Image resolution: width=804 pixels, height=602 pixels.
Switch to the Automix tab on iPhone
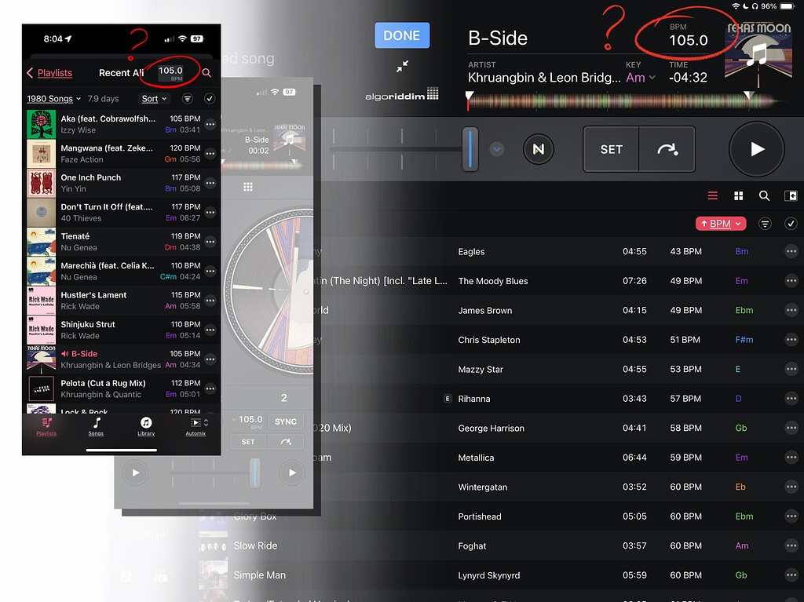[x=196, y=427]
